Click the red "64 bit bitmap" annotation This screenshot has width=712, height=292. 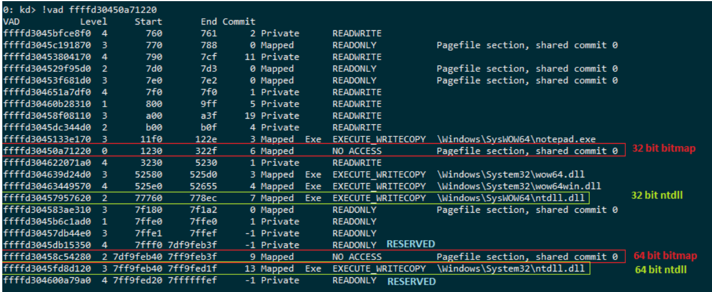(x=664, y=255)
